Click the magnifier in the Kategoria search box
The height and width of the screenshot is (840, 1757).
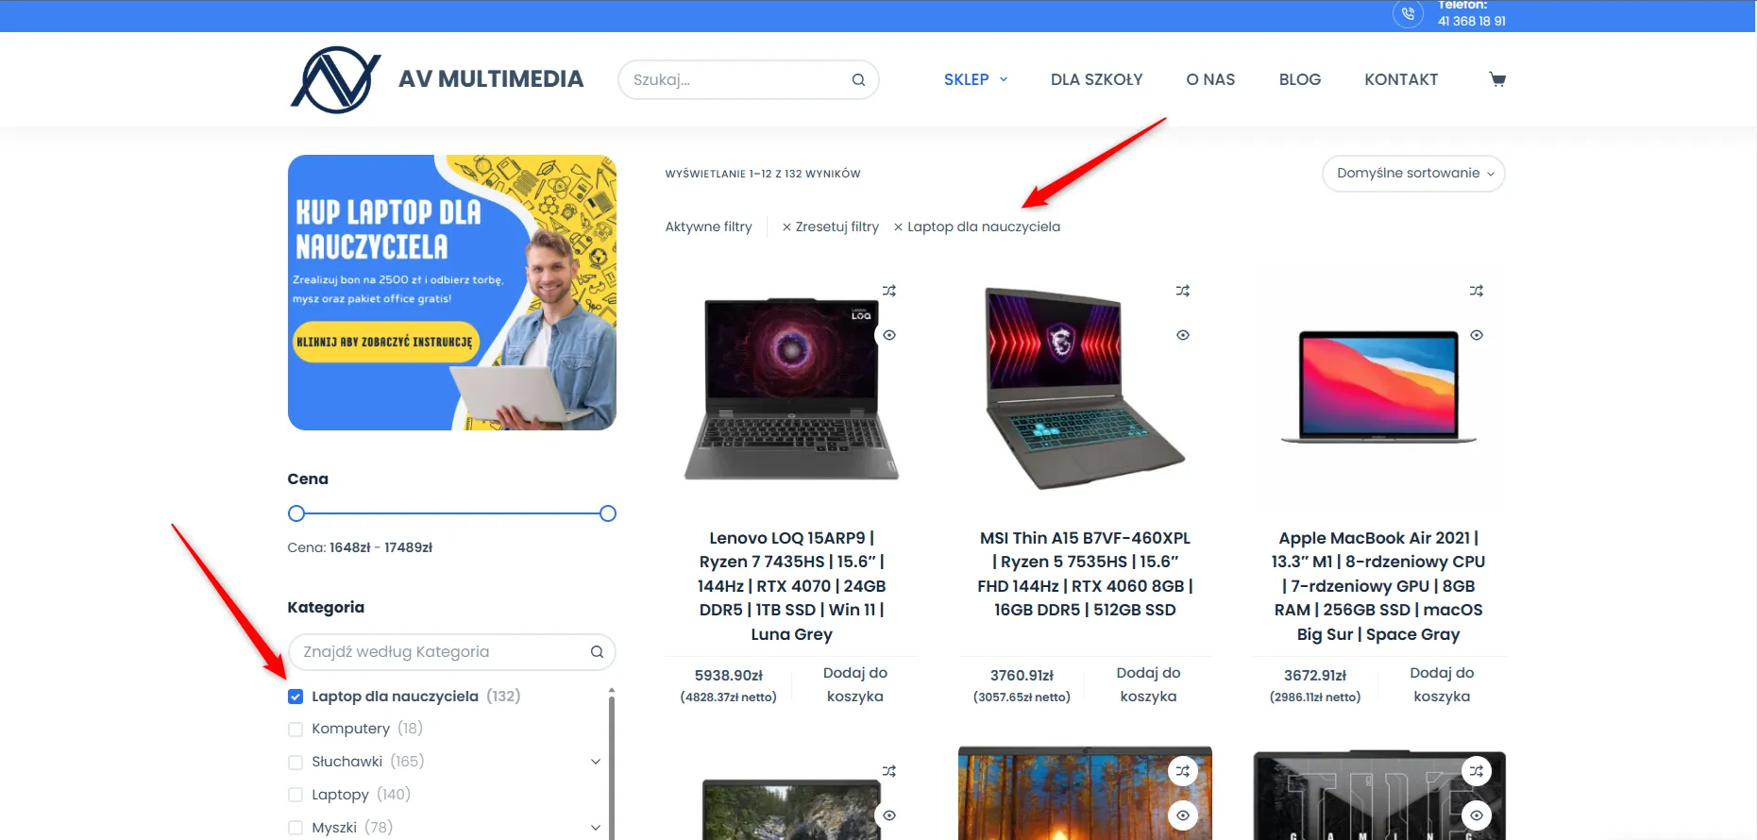(597, 652)
